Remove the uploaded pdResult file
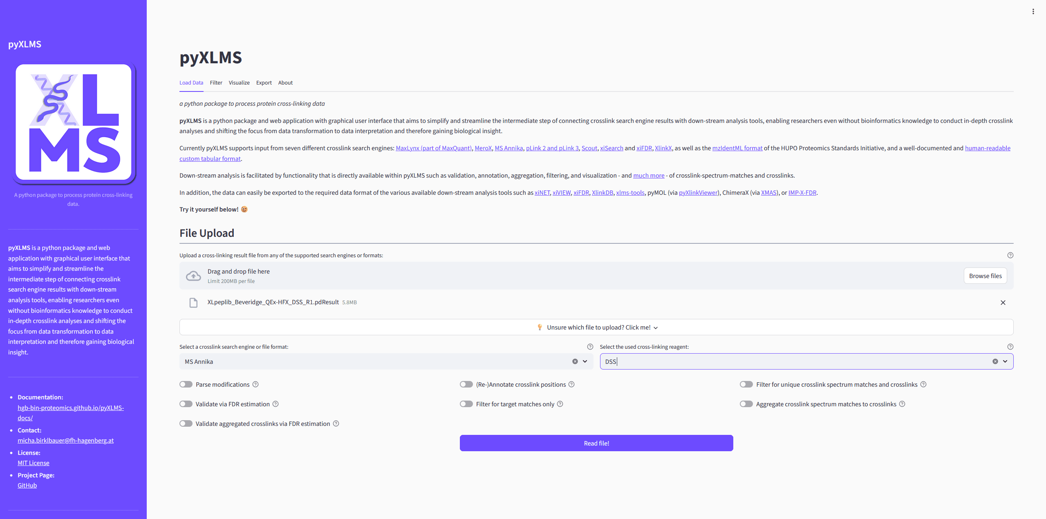The width and height of the screenshot is (1046, 519). [x=1003, y=303]
